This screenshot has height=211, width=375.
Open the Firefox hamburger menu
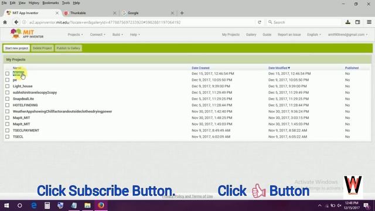(369, 22)
